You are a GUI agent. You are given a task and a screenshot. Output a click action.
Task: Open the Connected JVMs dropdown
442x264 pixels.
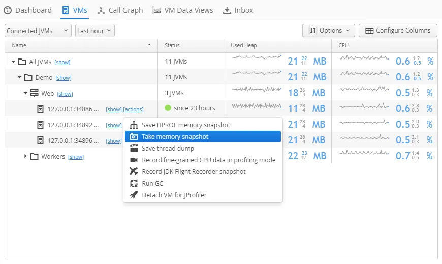38,31
